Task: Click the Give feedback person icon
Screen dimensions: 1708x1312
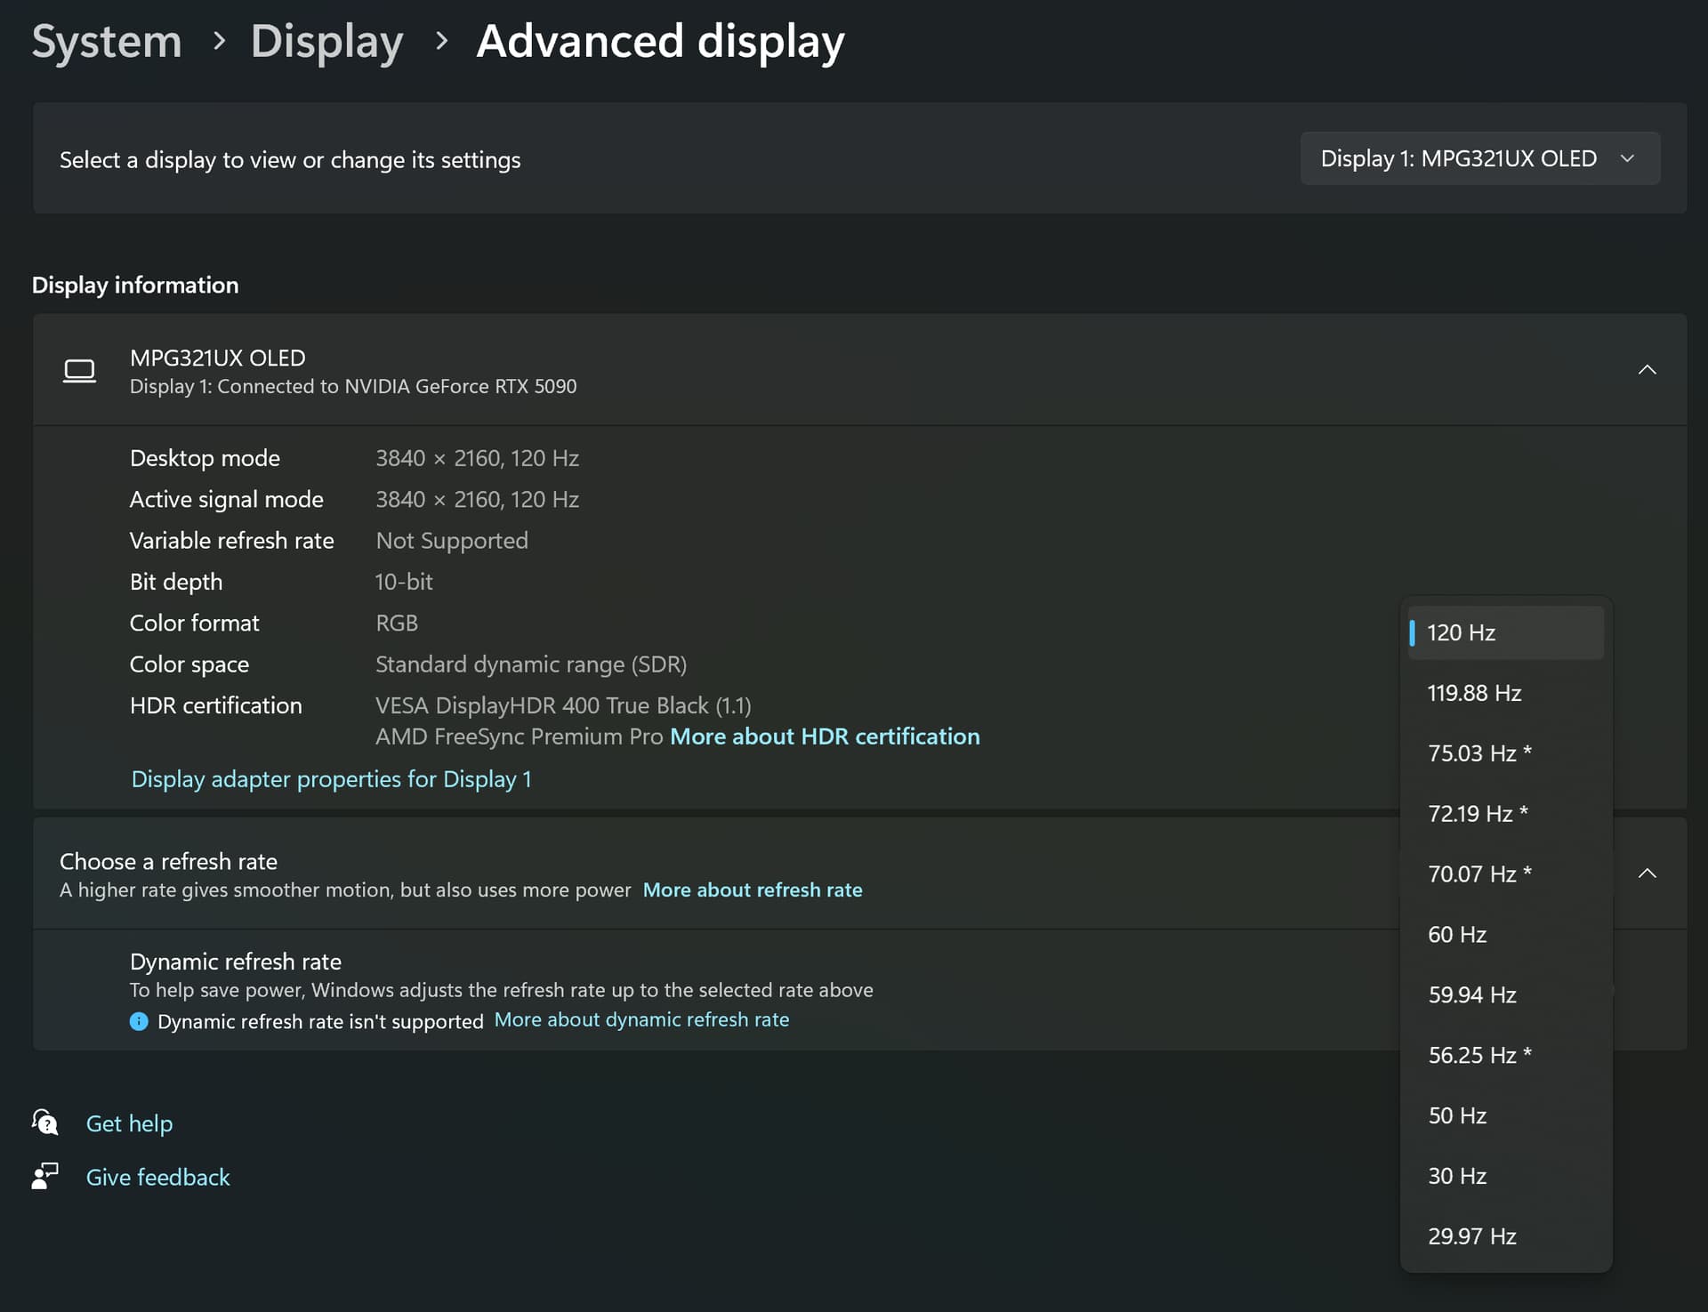Action: tap(44, 1176)
